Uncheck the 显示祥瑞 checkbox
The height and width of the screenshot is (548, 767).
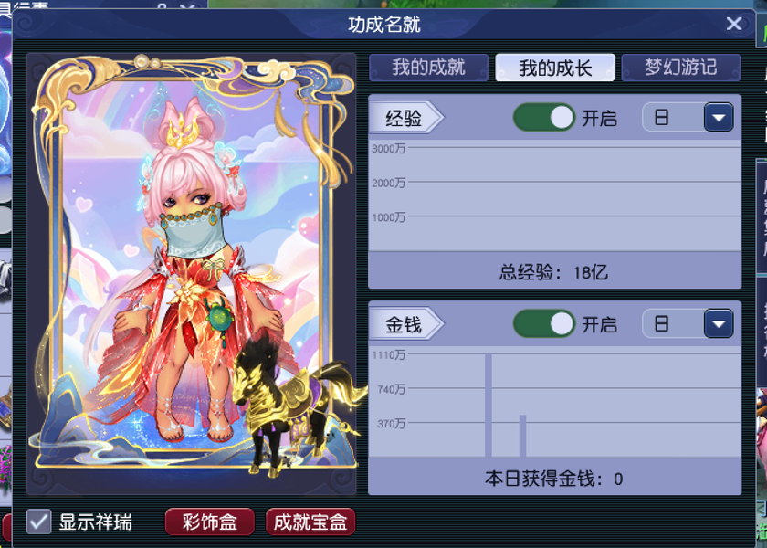click(x=38, y=522)
